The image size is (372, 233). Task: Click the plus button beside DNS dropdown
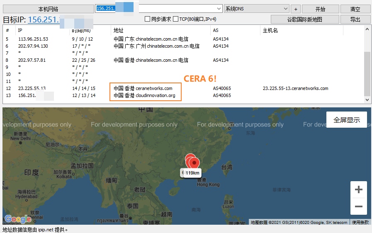coord(296,9)
